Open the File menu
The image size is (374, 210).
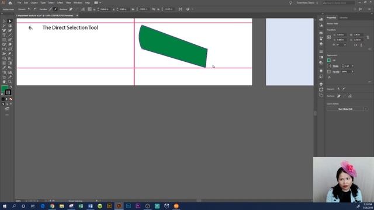coord(19,3)
